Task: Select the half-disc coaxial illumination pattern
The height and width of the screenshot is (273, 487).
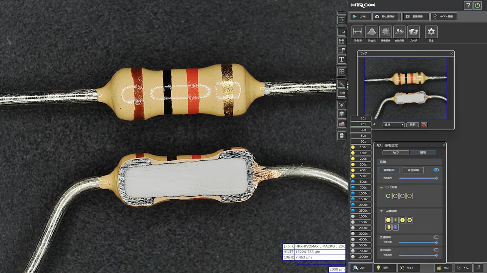Action: pos(388,227)
